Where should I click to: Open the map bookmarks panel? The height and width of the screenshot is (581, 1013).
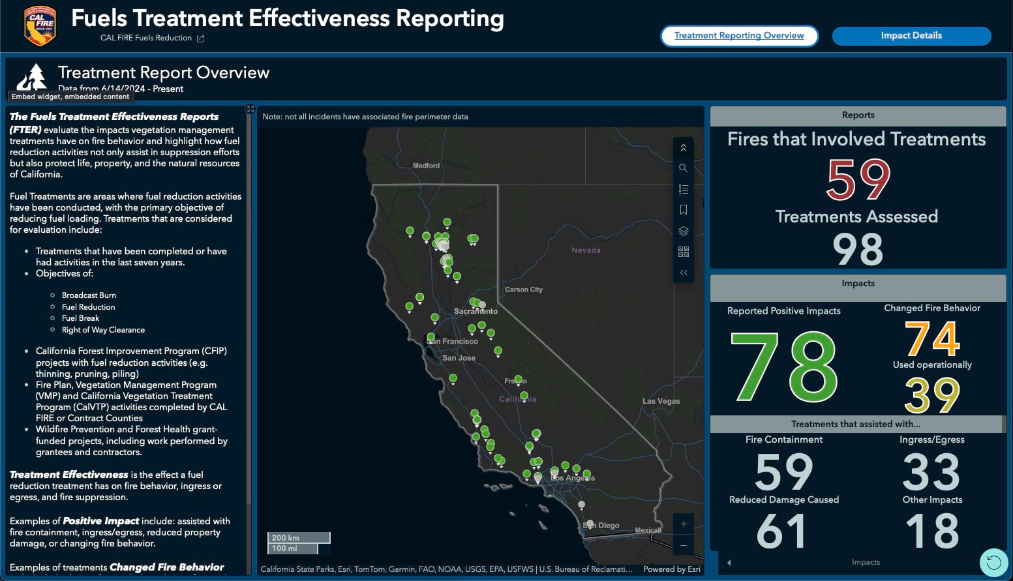(x=683, y=209)
